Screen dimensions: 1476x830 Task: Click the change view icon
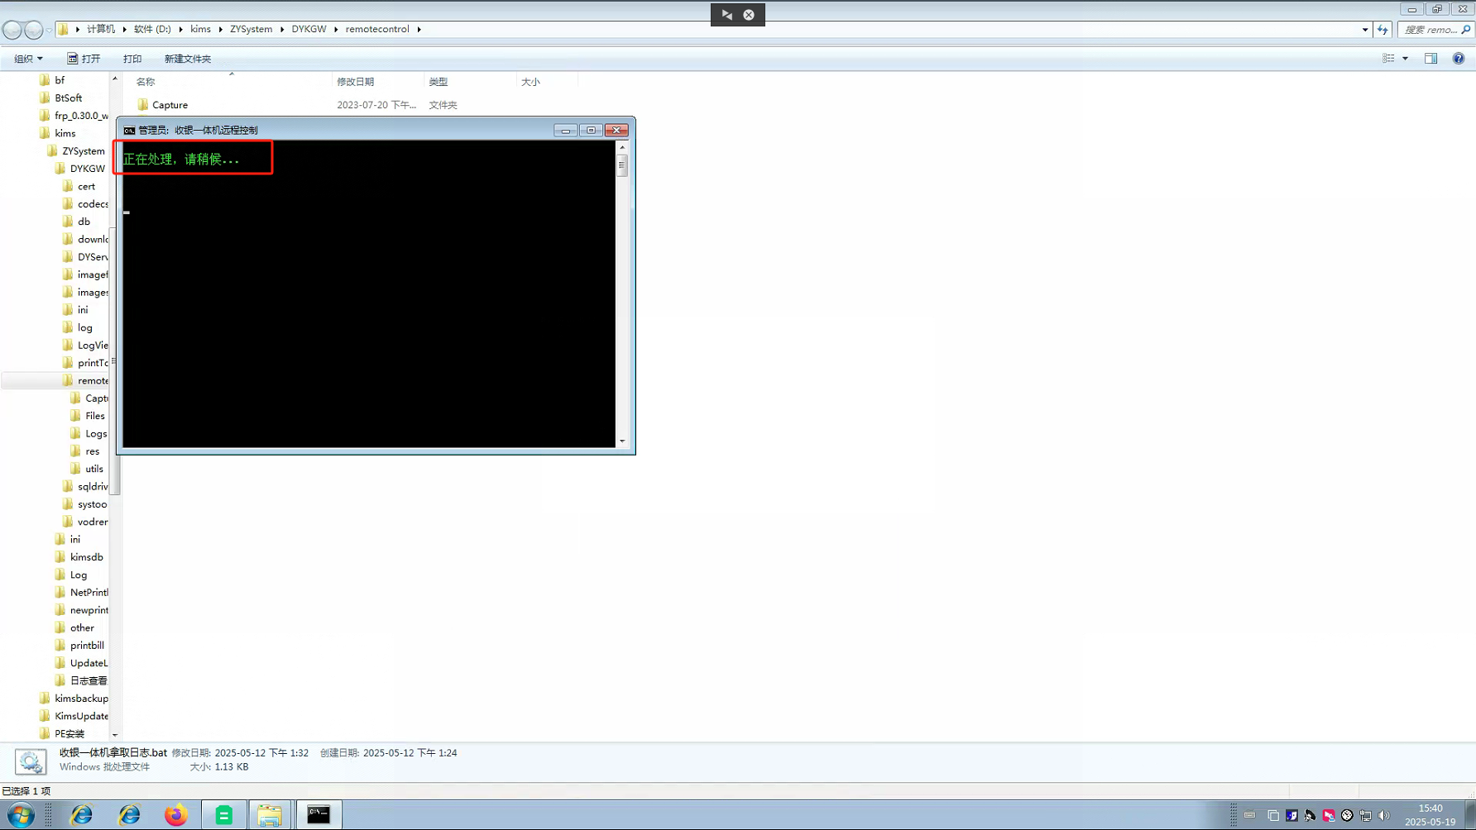[x=1388, y=59]
